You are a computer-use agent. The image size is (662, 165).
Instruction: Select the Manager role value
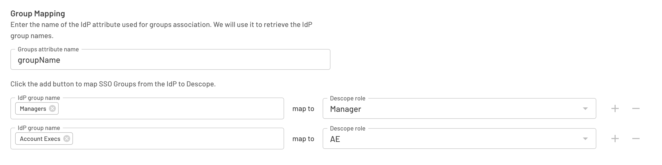(x=345, y=109)
